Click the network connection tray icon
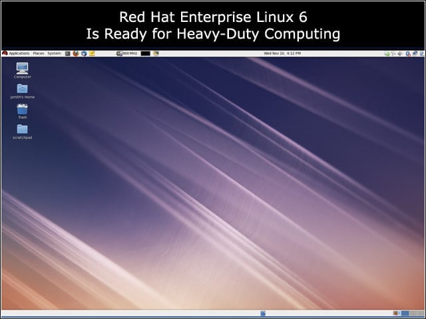 [415, 53]
